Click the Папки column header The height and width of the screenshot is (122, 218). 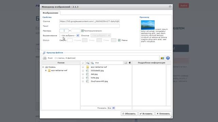point(61,63)
